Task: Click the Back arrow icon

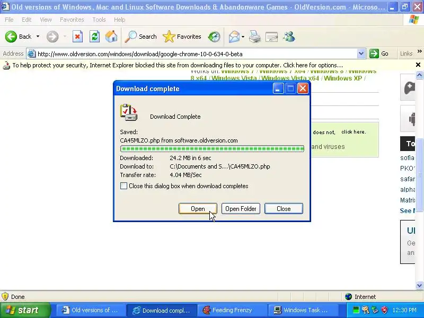Action: [11, 37]
